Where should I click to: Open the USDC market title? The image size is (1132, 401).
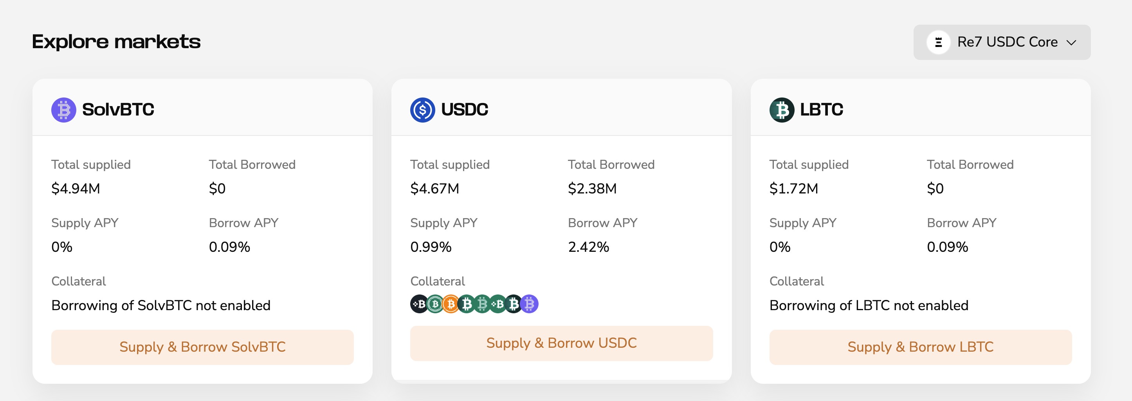point(464,110)
